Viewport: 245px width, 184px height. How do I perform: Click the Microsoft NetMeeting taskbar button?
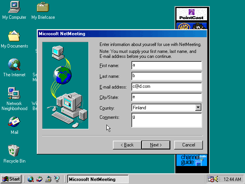tap(98, 179)
